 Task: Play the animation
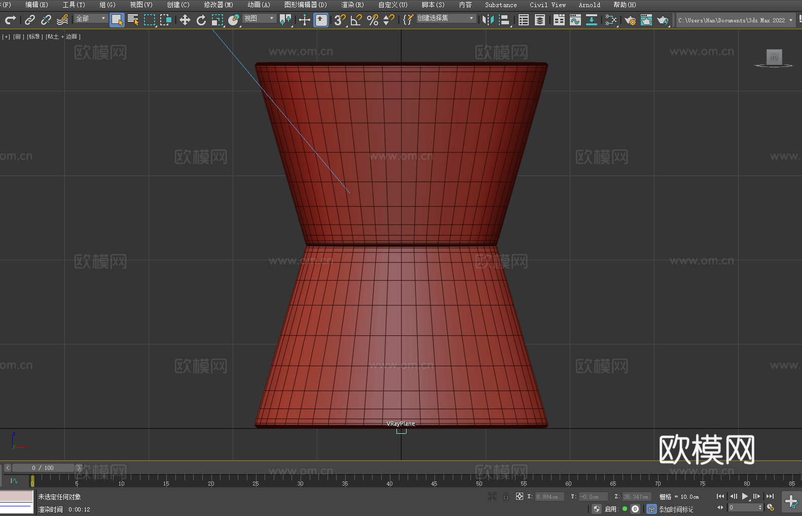point(745,496)
